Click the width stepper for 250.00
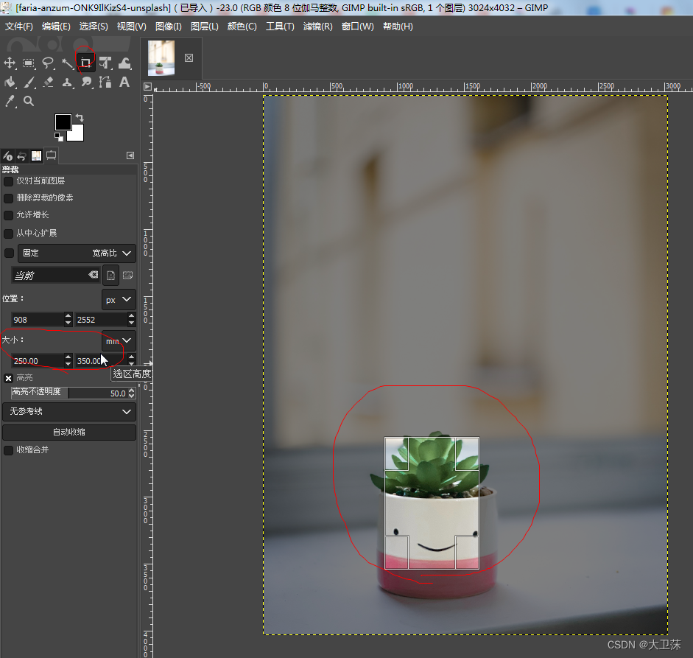693x658 pixels. [68, 360]
